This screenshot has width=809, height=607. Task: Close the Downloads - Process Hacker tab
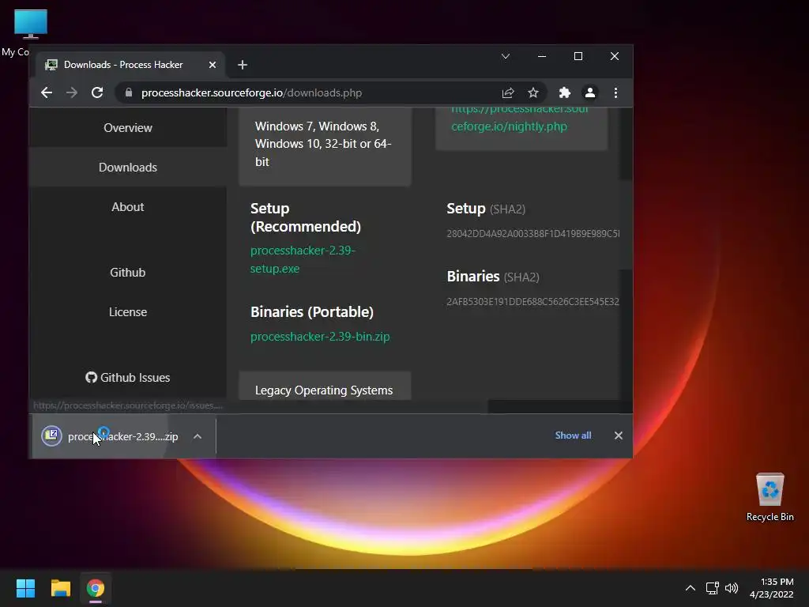pos(212,65)
